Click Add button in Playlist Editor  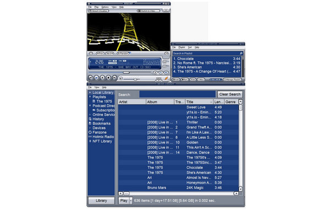(176, 80)
